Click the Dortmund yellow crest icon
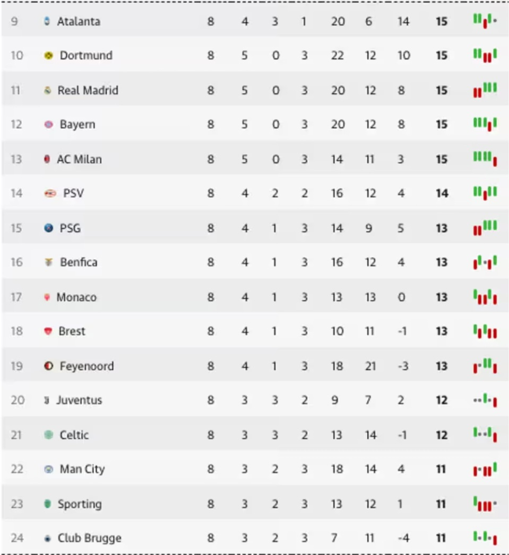The width and height of the screenshot is (509, 555). click(49, 56)
